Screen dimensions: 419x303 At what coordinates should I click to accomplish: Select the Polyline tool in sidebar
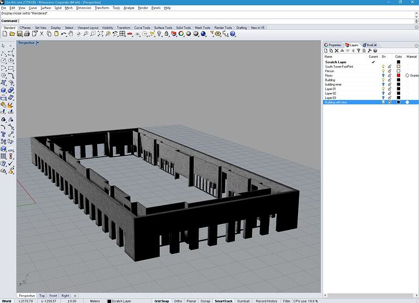(x=3, y=53)
